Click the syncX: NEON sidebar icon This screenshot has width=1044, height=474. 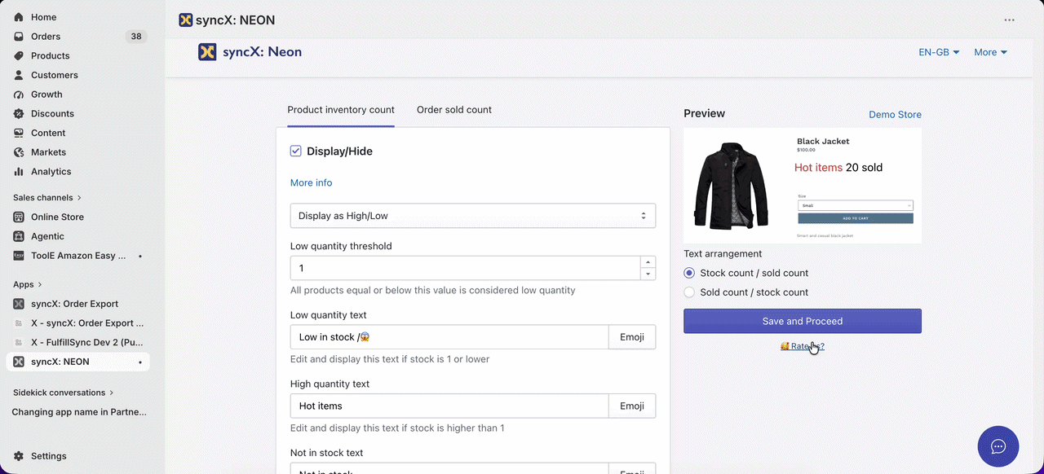pyautogui.click(x=19, y=362)
